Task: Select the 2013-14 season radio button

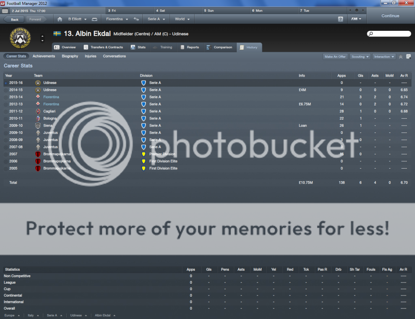Action: (6, 97)
